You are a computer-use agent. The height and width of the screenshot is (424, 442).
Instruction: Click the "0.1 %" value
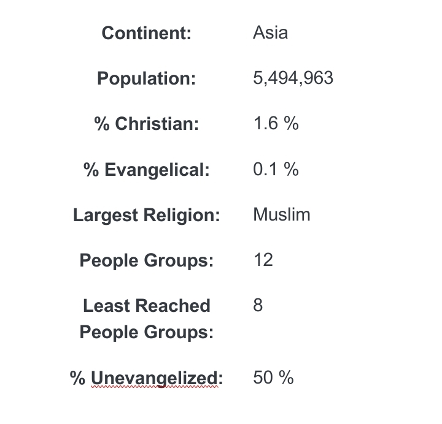276,169
